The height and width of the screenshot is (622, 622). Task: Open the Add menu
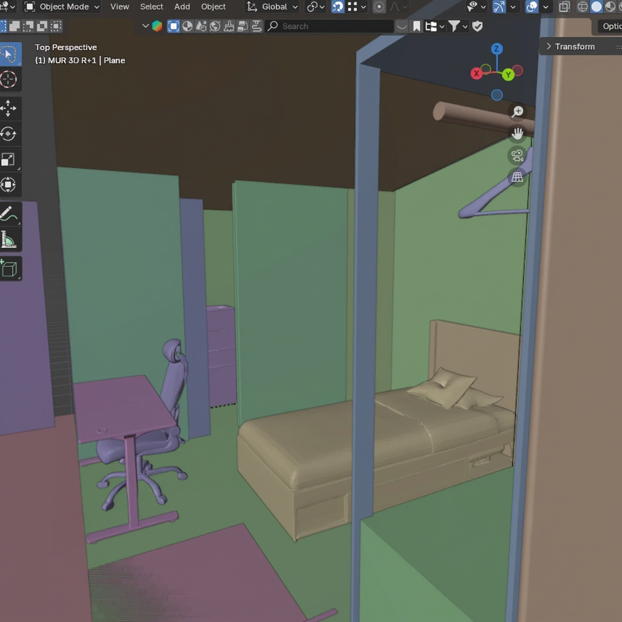point(182,7)
